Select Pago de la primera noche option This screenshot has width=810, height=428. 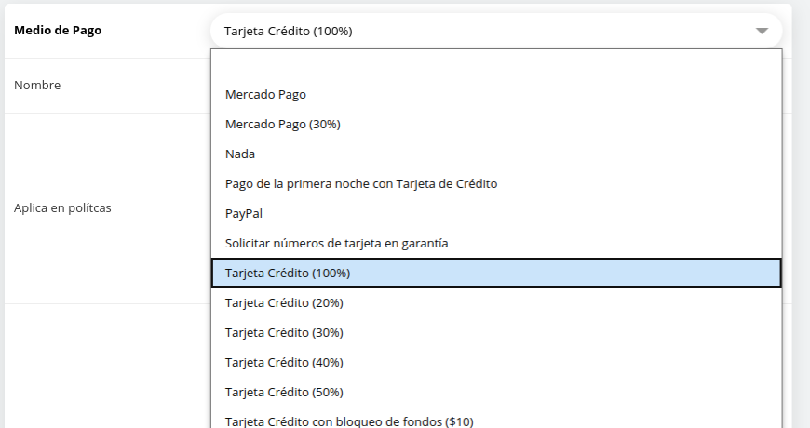point(361,183)
